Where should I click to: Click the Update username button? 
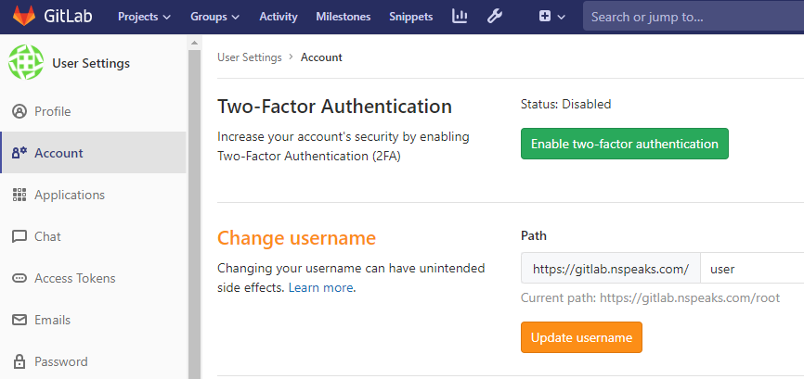[x=581, y=337]
